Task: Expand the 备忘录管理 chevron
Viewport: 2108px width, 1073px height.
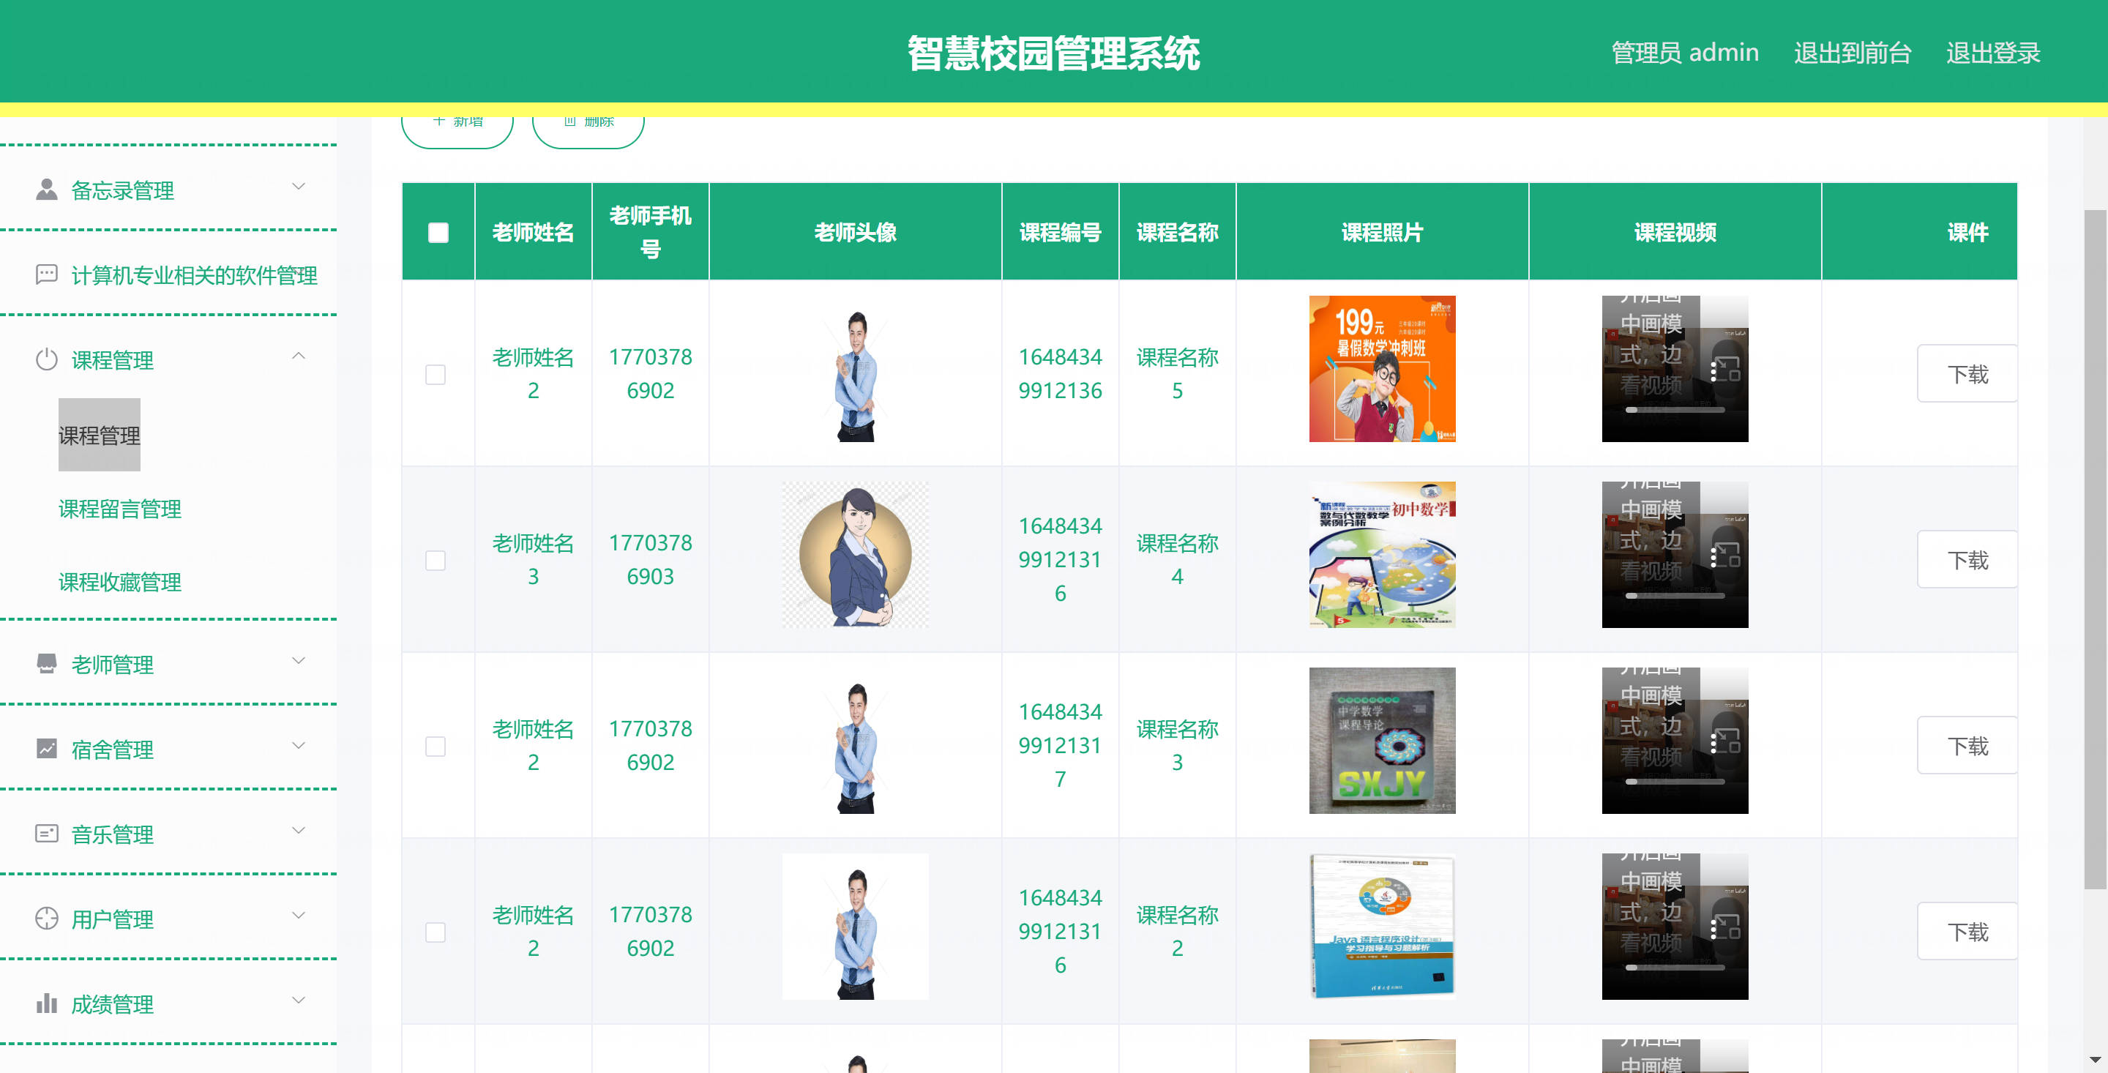Action: pyautogui.click(x=299, y=186)
